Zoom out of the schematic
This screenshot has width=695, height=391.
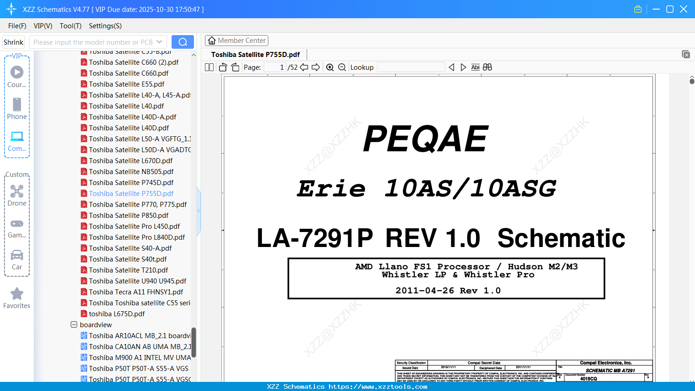click(x=342, y=67)
